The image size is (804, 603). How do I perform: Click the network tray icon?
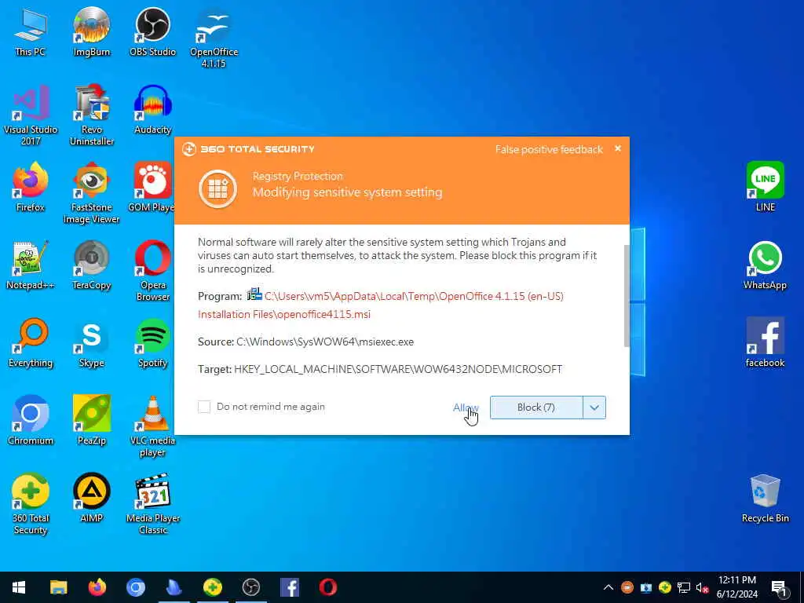point(684,587)
